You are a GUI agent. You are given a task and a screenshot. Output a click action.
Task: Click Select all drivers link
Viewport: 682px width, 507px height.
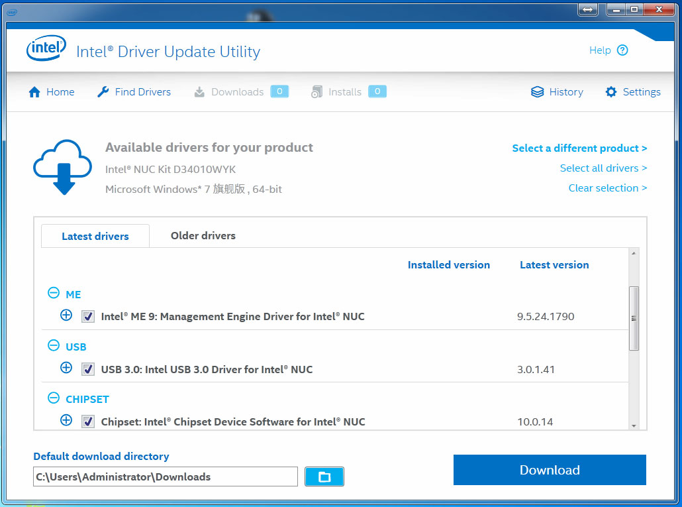click(603, 168)
